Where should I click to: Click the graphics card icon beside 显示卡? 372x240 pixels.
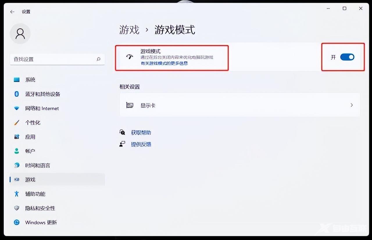[130, 105]
